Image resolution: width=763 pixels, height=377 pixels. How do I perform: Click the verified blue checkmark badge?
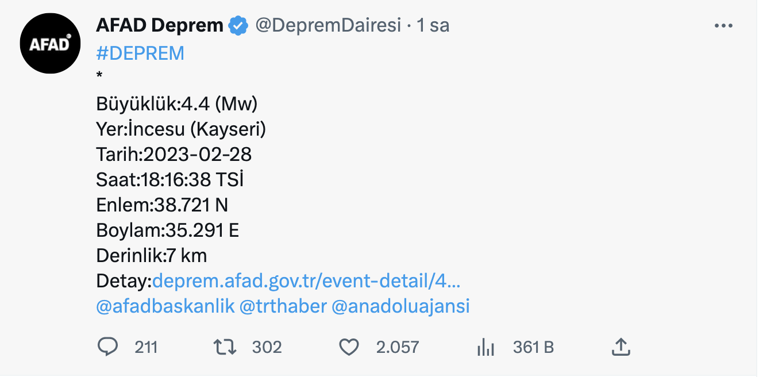pyautogui.click(x=238, y=25)
